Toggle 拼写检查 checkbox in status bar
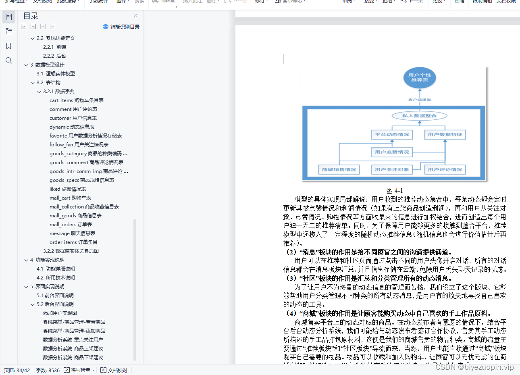The width and height of the screenshot is (520, 375). click(x=67, y=370)
